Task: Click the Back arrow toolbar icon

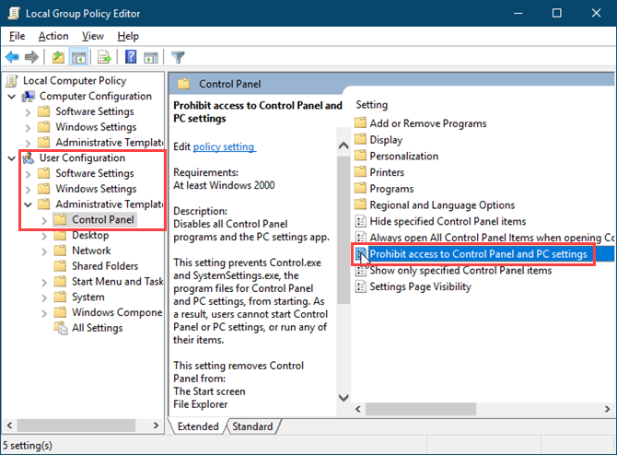Action: pos(12,57)
